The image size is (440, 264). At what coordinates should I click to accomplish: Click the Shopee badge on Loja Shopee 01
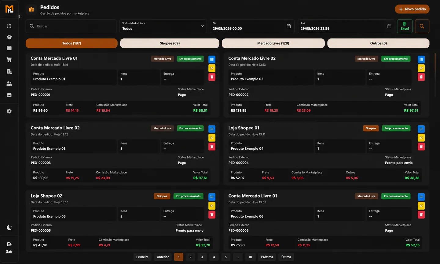point(371,128)
